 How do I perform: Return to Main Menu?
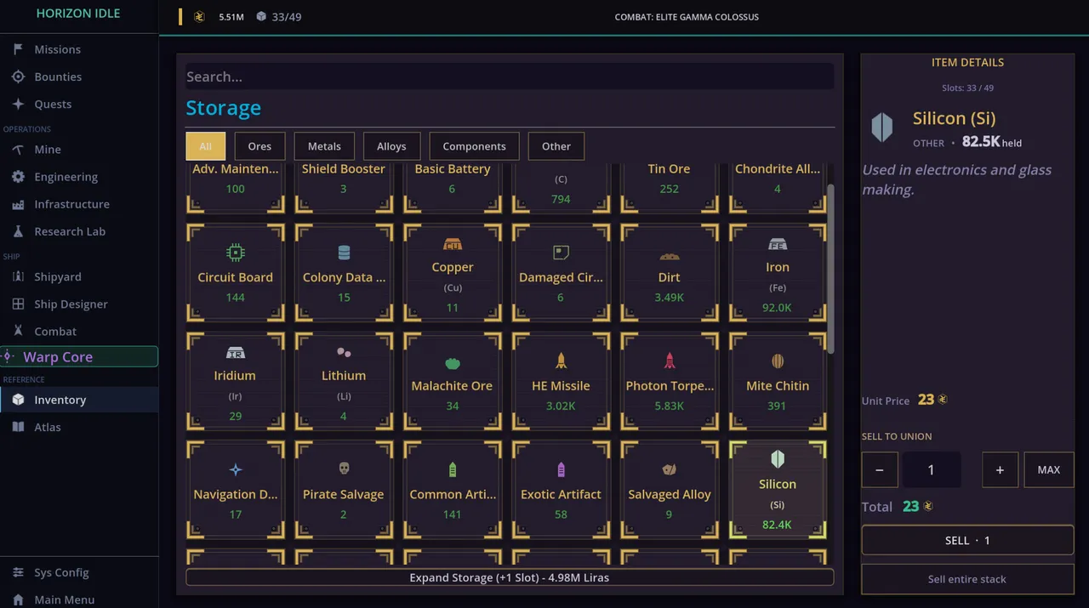click(78, 599)
